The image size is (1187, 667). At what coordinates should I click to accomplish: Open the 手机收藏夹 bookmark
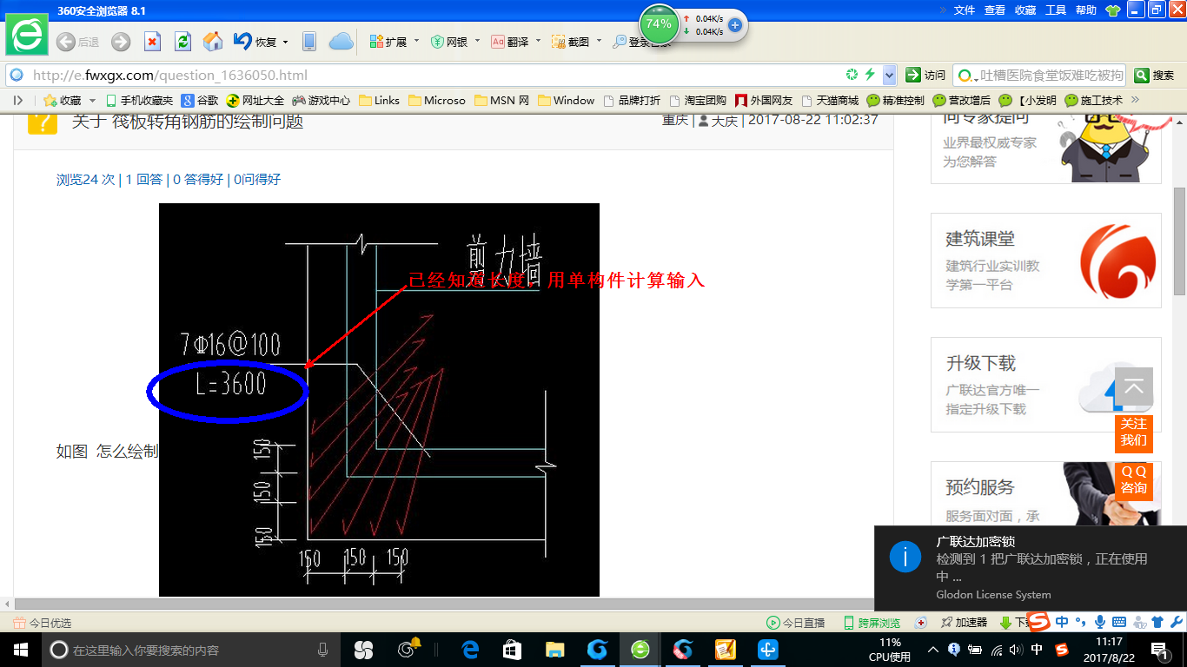(x=140, y=101)
